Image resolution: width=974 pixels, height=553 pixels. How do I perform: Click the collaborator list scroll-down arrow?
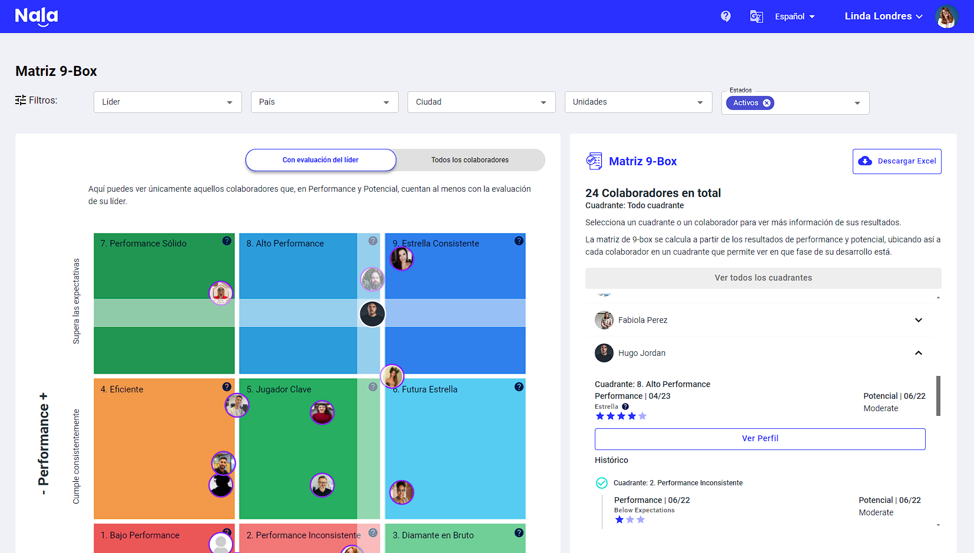point(938,525)
